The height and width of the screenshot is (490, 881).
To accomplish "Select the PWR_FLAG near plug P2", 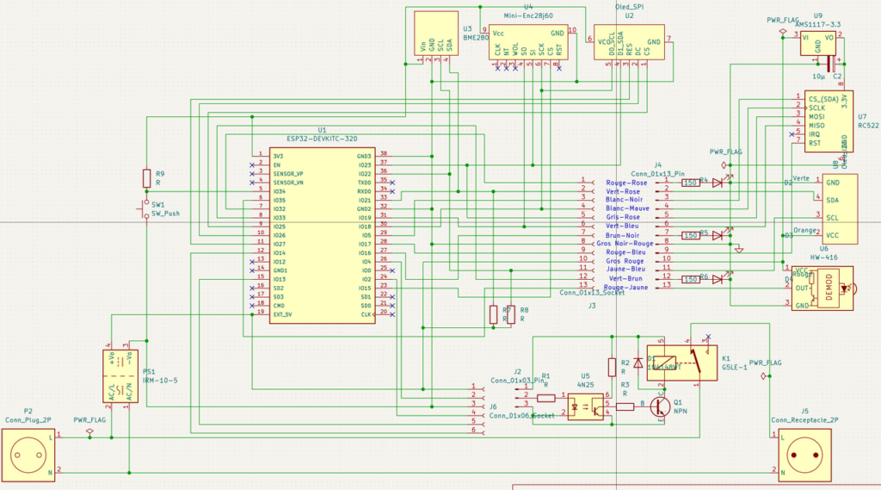I will point(89,431).
